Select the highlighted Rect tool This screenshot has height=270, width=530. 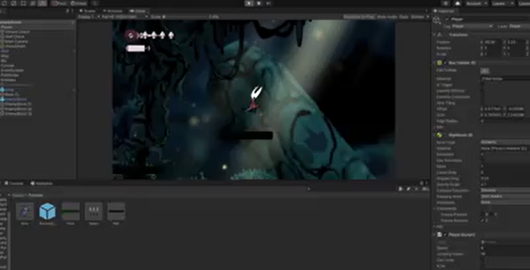click(x=42, y=3)
